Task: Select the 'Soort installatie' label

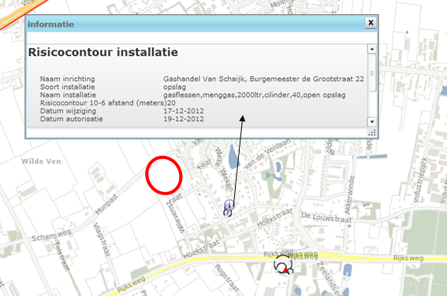Action: [67, 87]
